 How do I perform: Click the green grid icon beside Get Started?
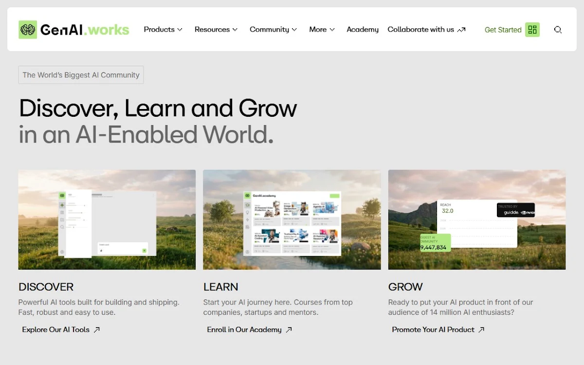coord(532,30)
